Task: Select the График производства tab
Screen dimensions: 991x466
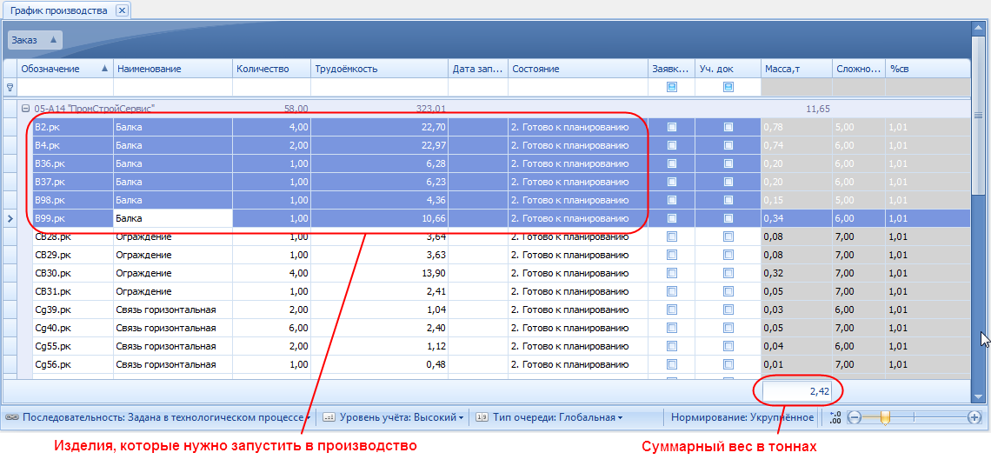Action: 58,10
